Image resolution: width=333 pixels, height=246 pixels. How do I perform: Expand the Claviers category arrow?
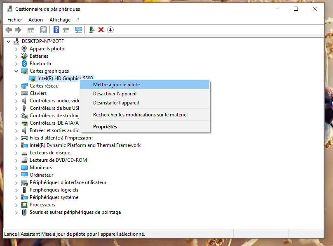click(16, 94)
